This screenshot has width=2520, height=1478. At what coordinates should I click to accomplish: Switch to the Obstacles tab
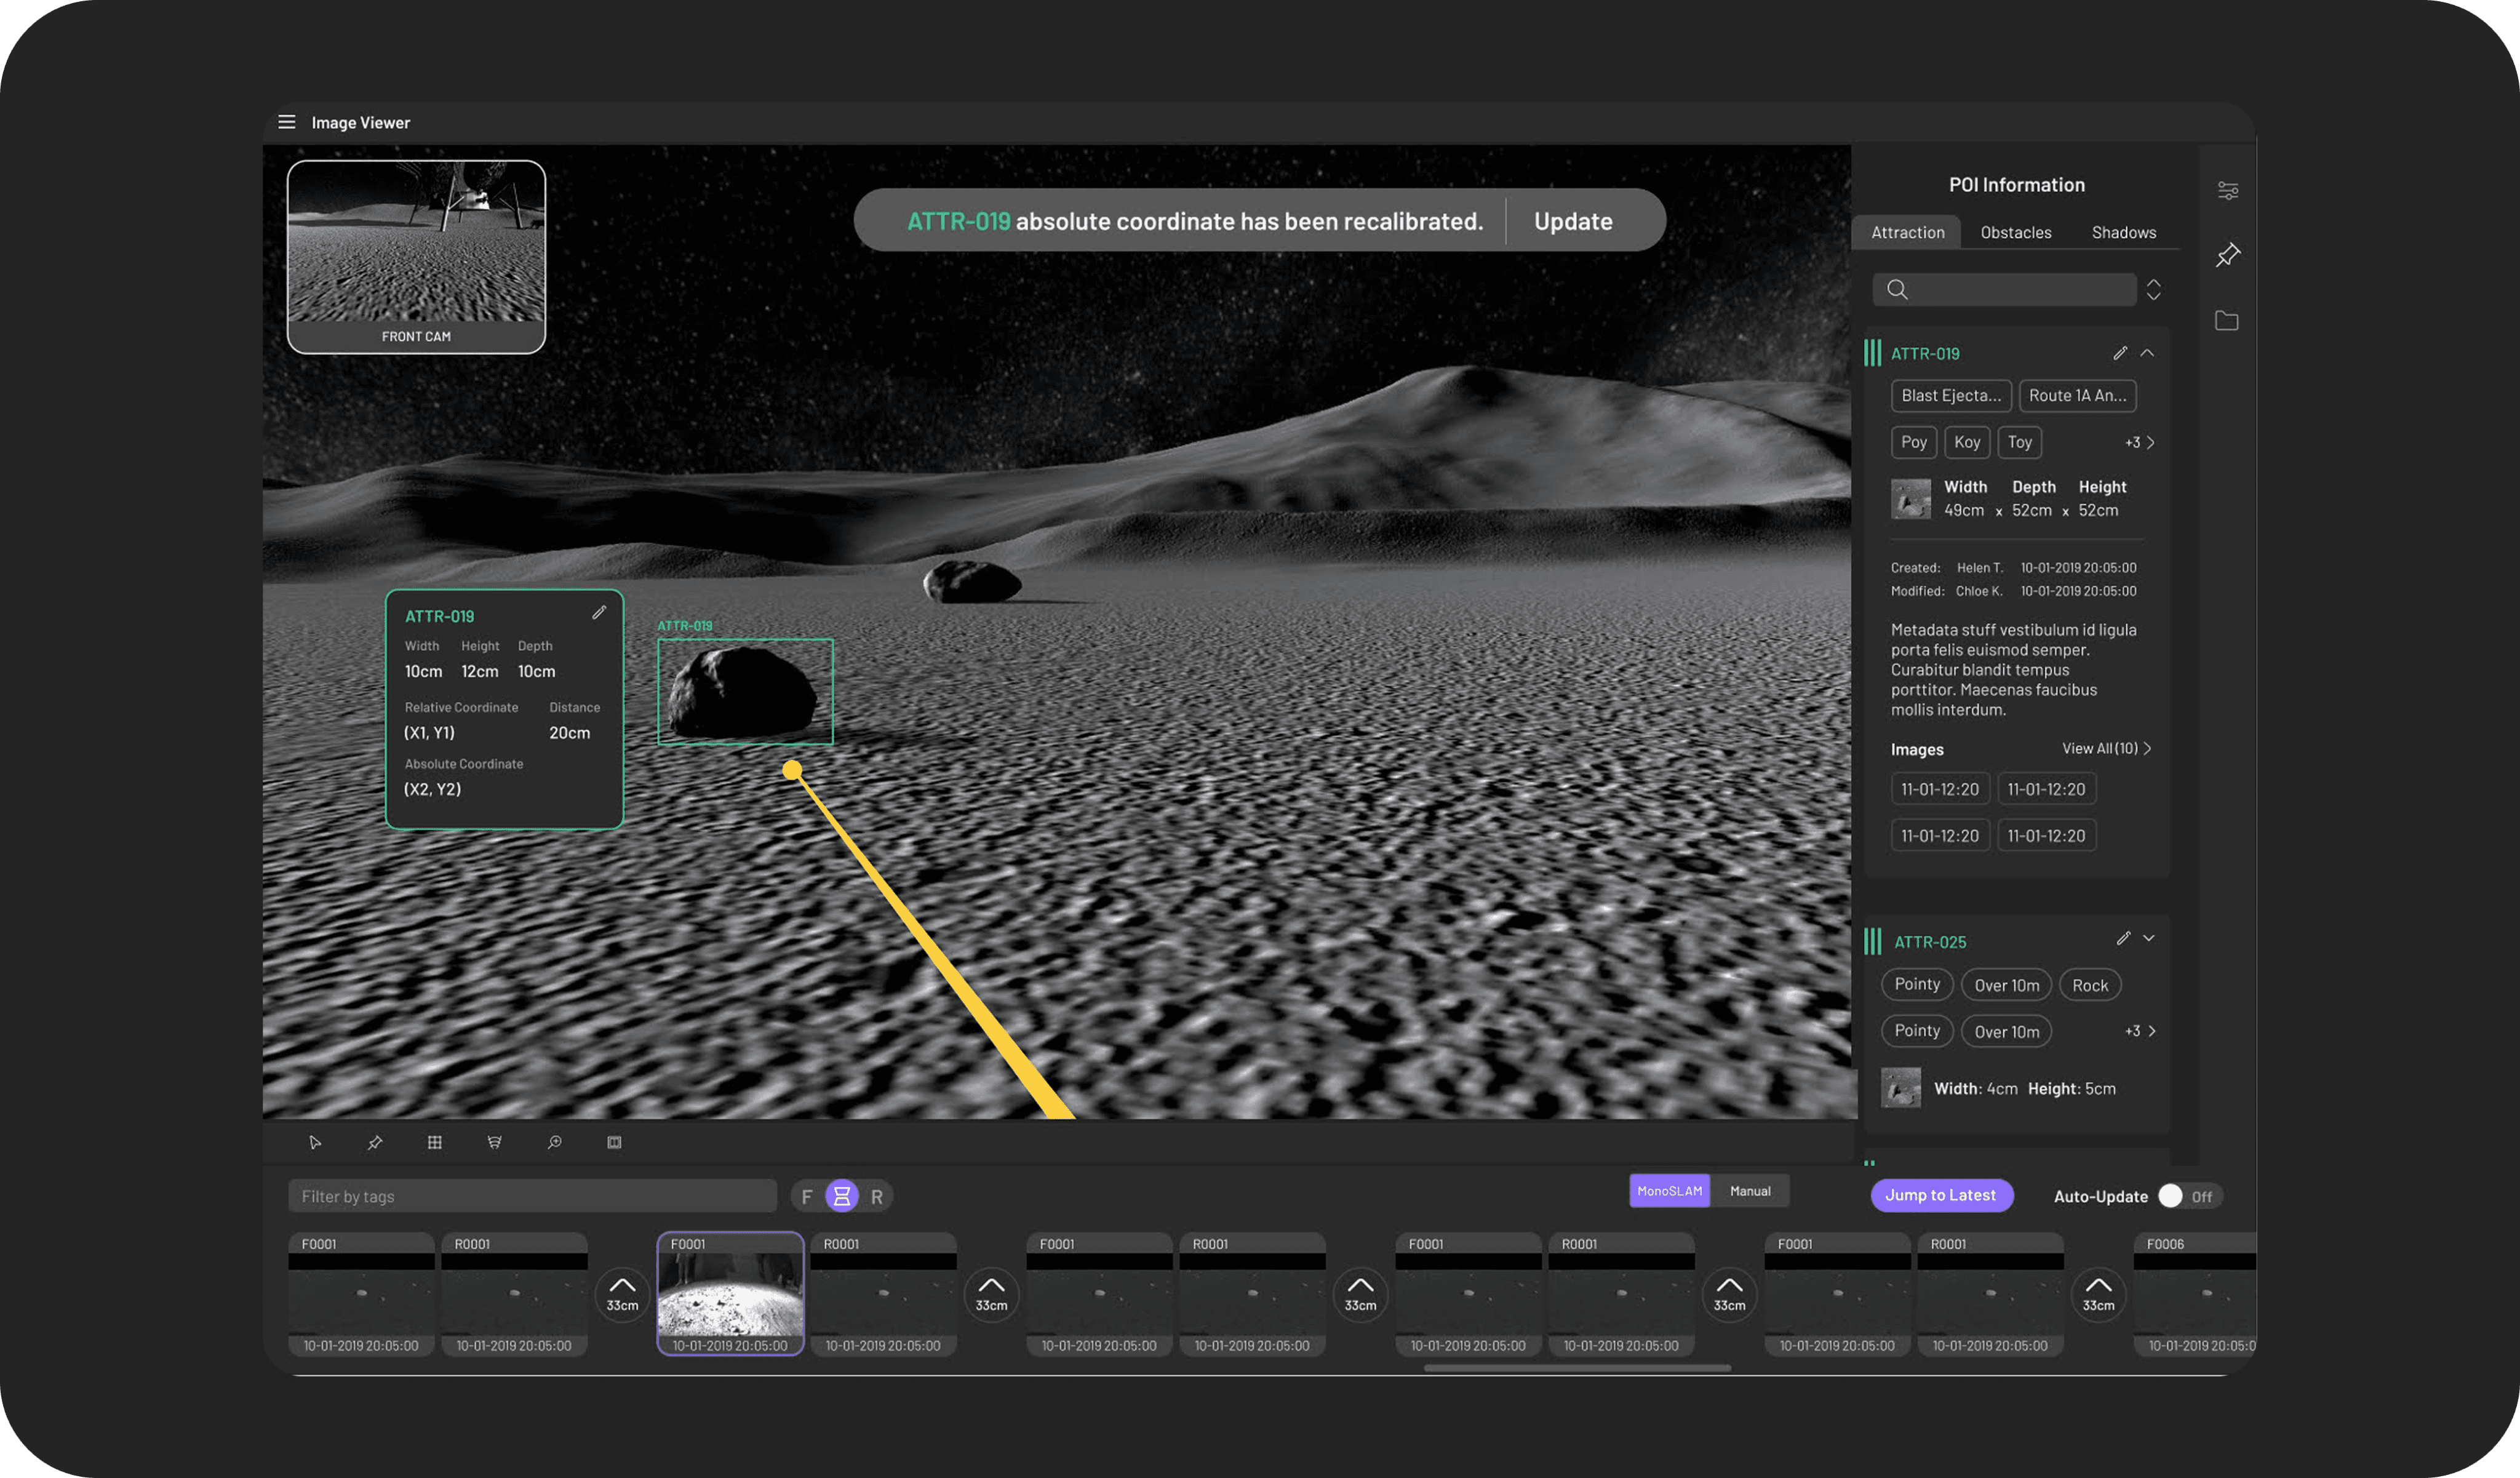tap(2015, 232)
